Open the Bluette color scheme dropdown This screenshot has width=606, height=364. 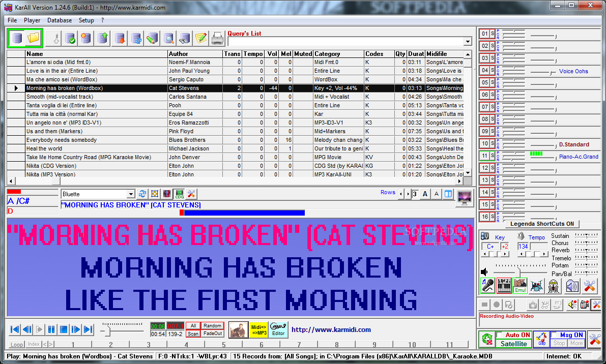[131, 194]
